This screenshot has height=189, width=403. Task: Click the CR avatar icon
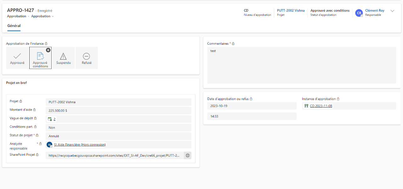click(359, 13)
